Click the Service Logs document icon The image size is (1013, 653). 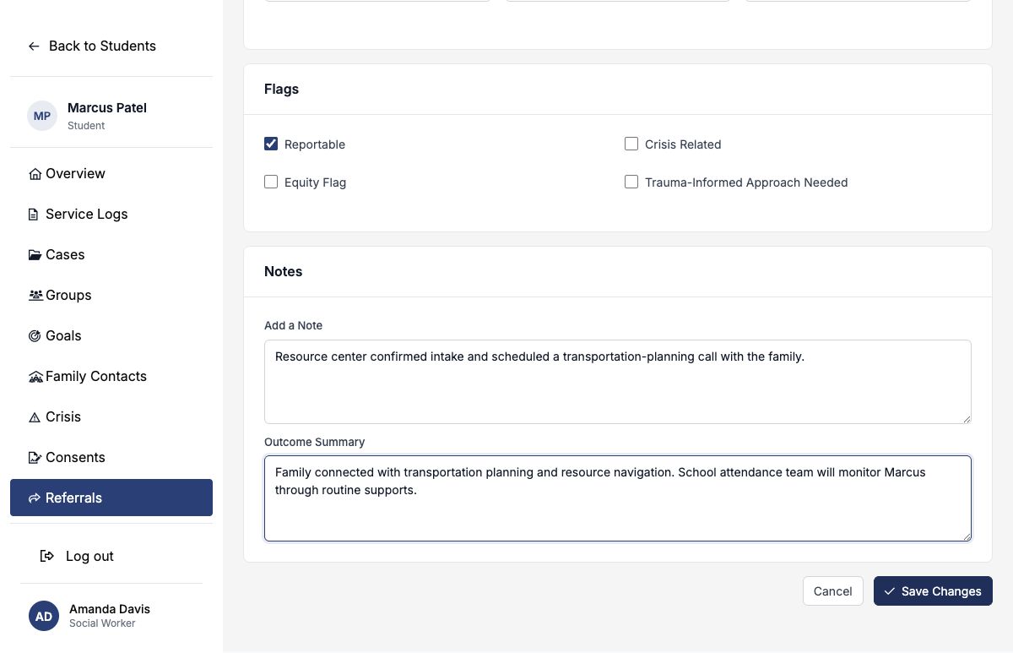click(x=34, y=215)
